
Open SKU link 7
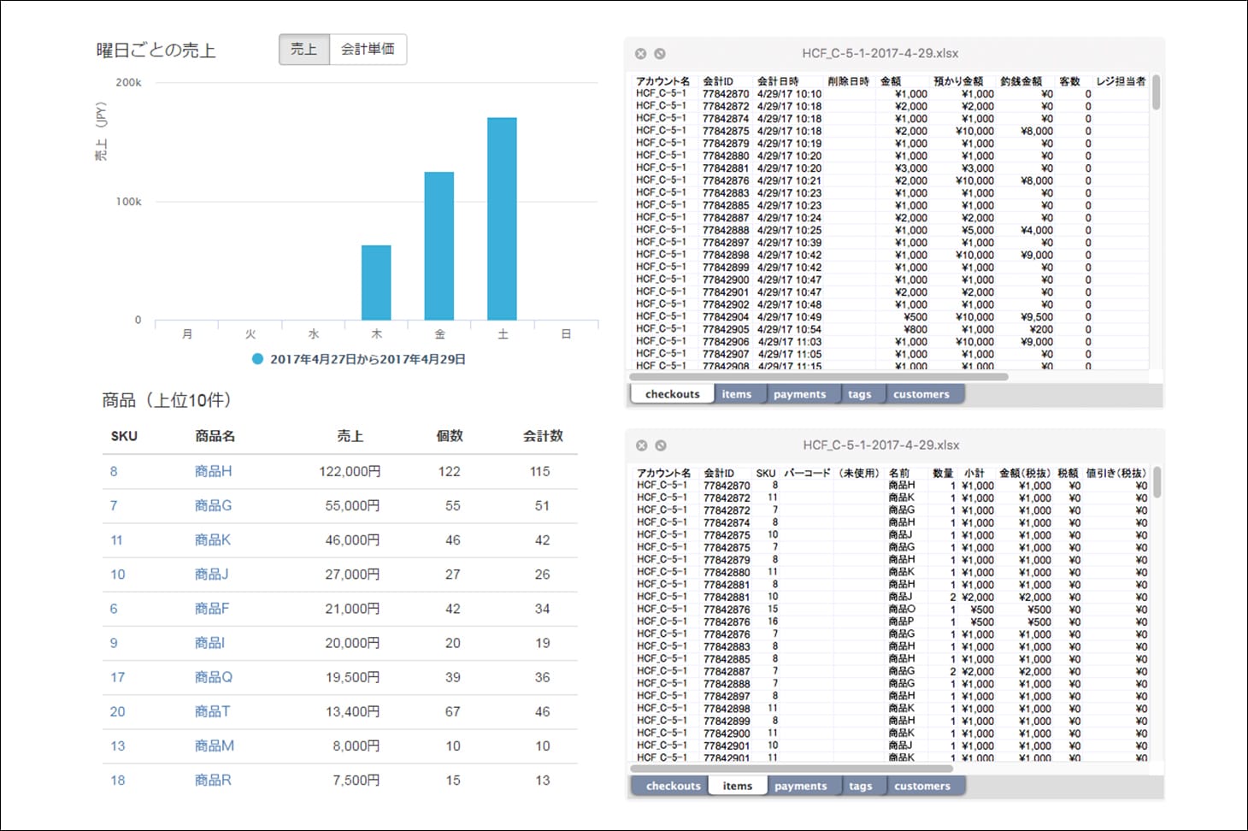[x=114, y=505]
